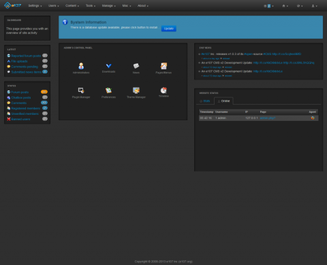Viewport: 327px width, 265px height.
Task: Open Comments status link
Action: pos(19,103)
